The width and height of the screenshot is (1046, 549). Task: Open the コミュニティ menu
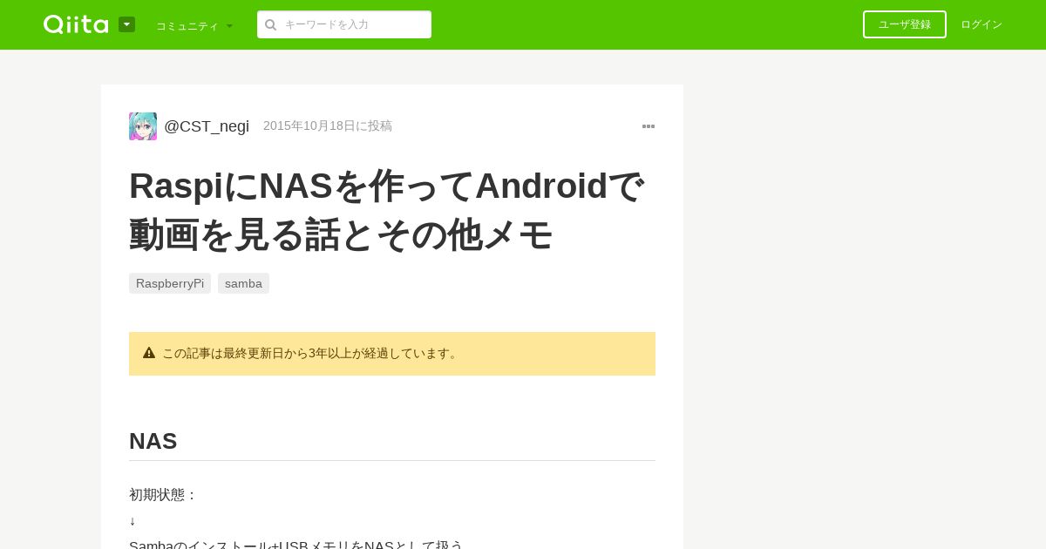[x=194, y=25]
